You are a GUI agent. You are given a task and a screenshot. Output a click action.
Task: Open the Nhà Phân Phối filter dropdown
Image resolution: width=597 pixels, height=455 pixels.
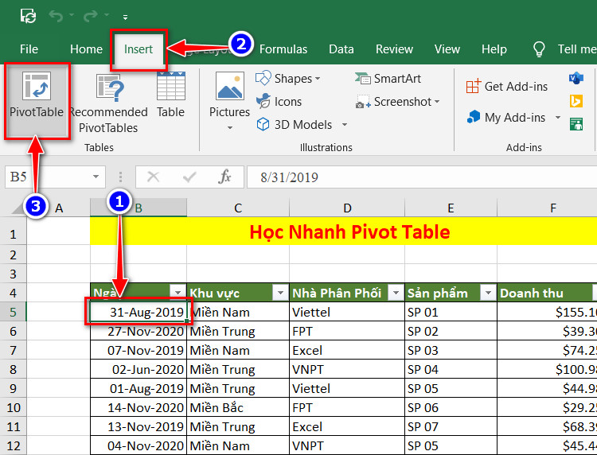click(396, 293)
